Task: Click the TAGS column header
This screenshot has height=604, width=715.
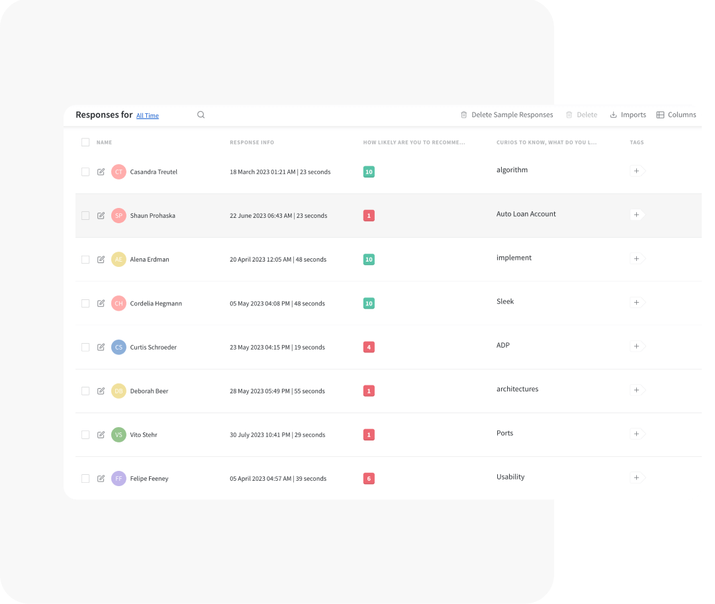Action: [637, 142]
